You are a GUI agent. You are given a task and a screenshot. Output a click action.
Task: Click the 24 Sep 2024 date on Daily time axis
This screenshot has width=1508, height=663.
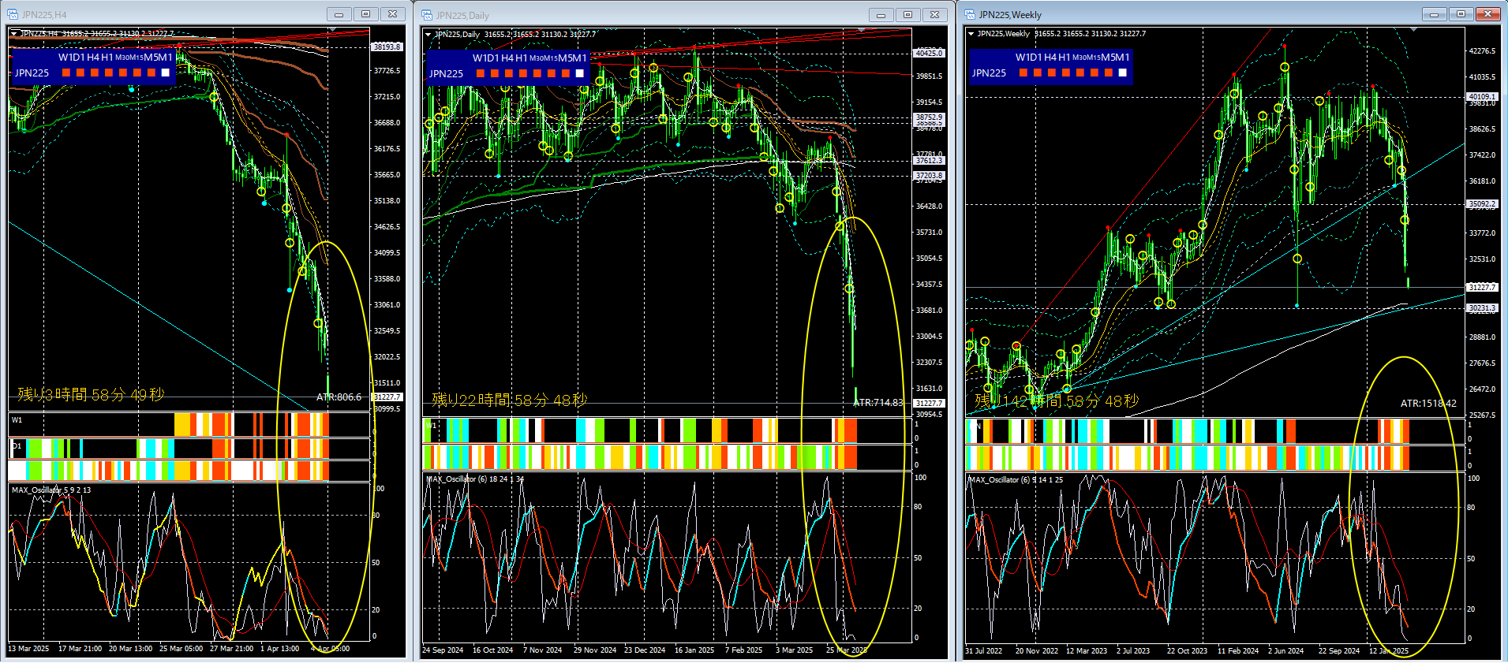point(443,650)
